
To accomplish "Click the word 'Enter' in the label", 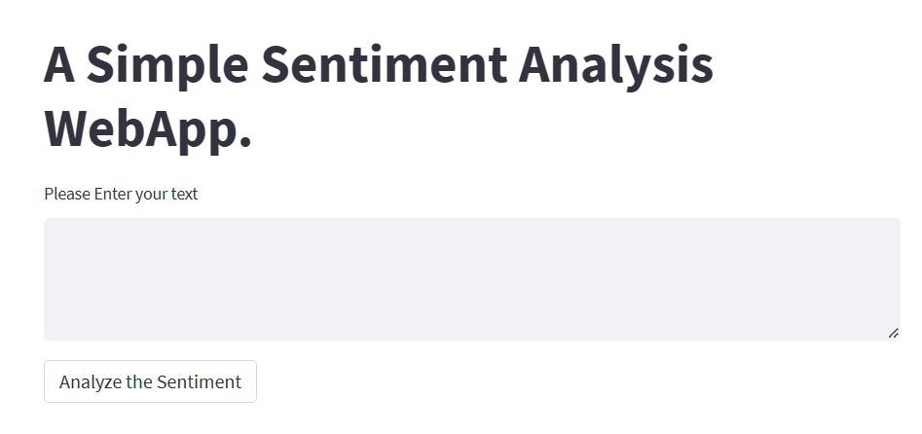I will tap(113, 194).
